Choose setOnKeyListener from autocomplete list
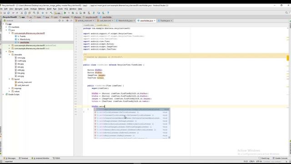 click(131, 136)
